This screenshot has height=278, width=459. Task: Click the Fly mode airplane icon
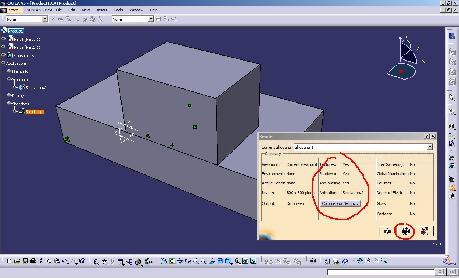coord(164,261)
